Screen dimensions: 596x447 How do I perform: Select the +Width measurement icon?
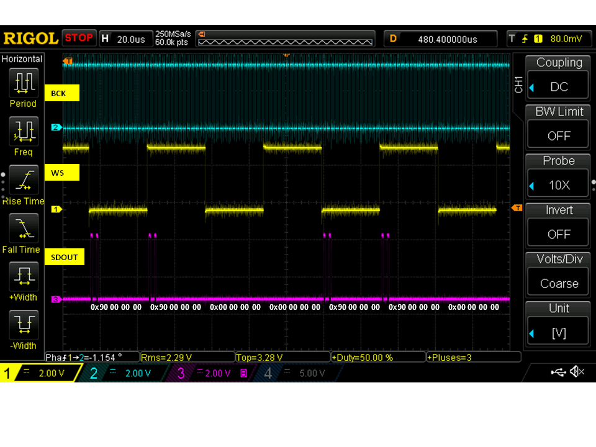pyautogui.click(x=24, y=276)
